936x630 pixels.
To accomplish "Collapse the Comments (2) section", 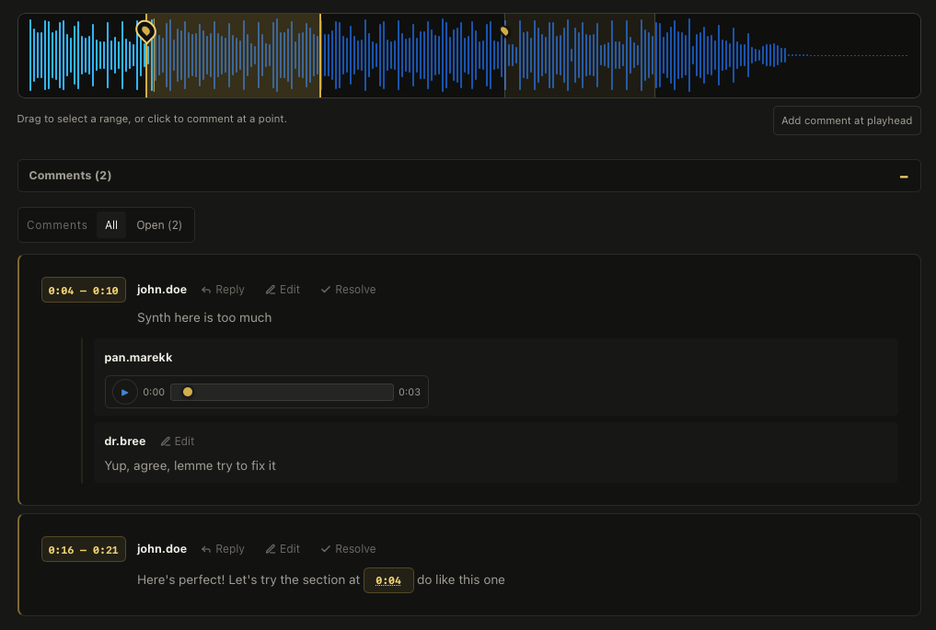I will pos(904,176).
